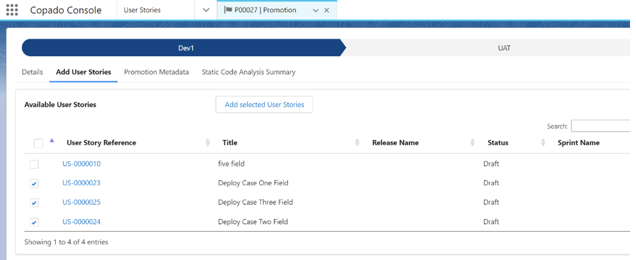Toggle the select-all header checkbox
This screenshot has height=260, width=636.
click(38, 143)
